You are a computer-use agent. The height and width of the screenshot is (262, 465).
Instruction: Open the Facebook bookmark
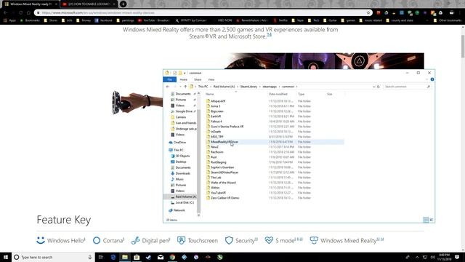(x=103, y=20)
